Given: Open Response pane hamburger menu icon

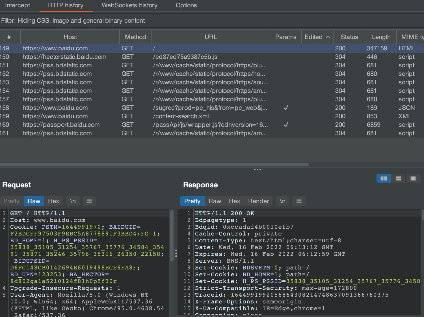Looking at the screenshot, I should pyautogui.click(x=299, y=201).
